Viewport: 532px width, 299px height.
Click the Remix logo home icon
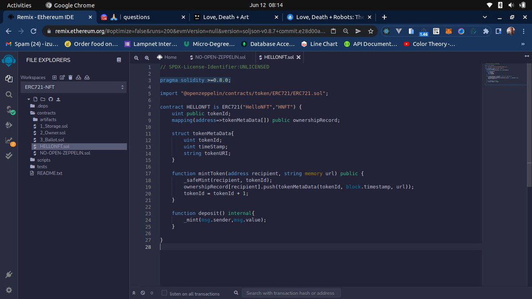coord(9,60)
